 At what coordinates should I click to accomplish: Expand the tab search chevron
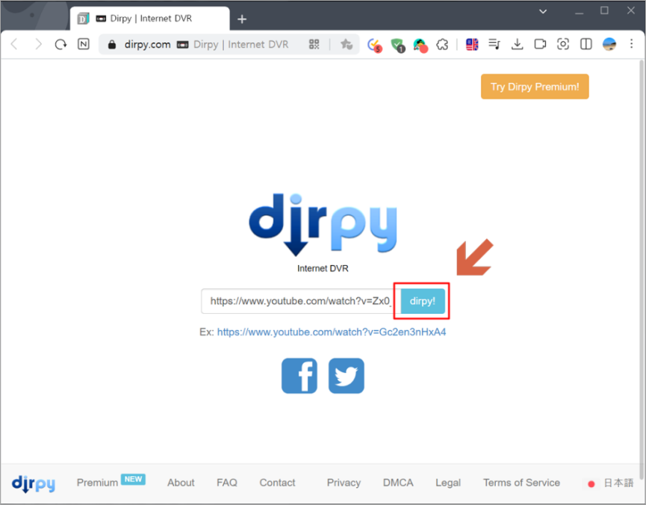(543, 11)
